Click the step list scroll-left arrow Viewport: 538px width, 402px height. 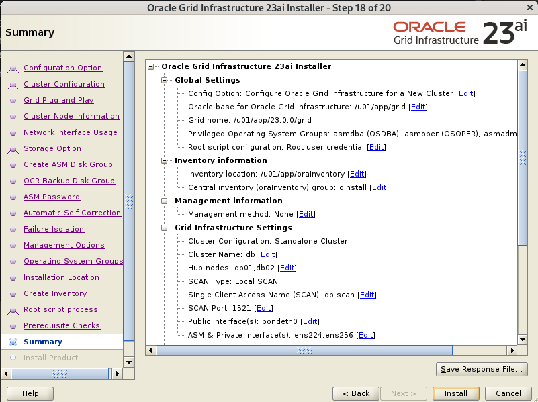point(6,374)
